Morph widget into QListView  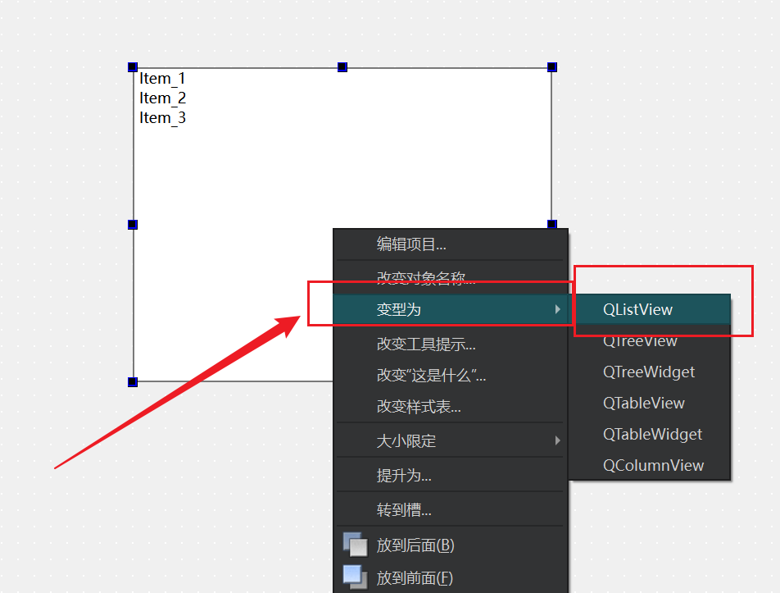tap(637, 309)
